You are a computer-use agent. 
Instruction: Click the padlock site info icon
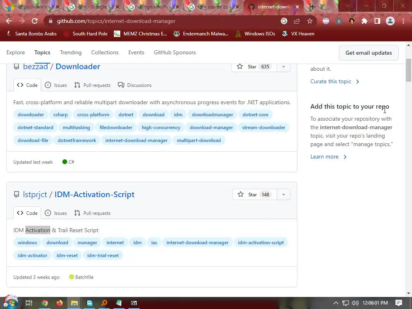coord(51,21)
